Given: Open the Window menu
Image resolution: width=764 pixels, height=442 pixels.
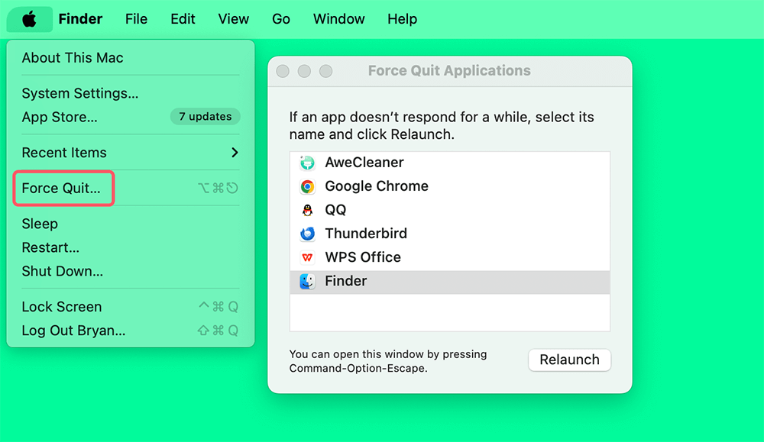Looking at the screenshot, I should point(338,19).
